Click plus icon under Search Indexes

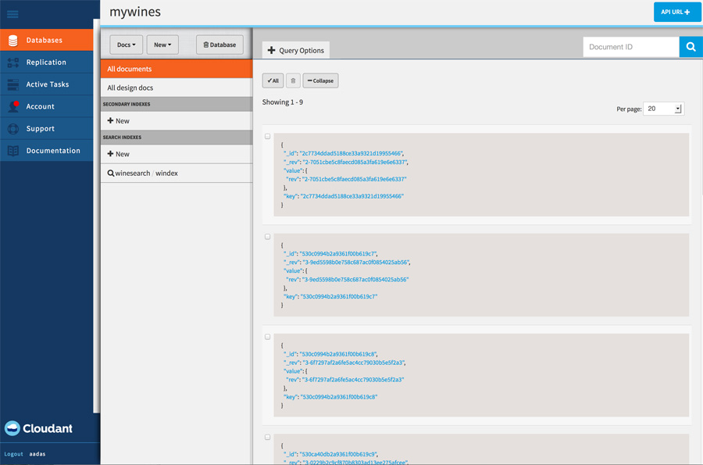pos(110,154)
